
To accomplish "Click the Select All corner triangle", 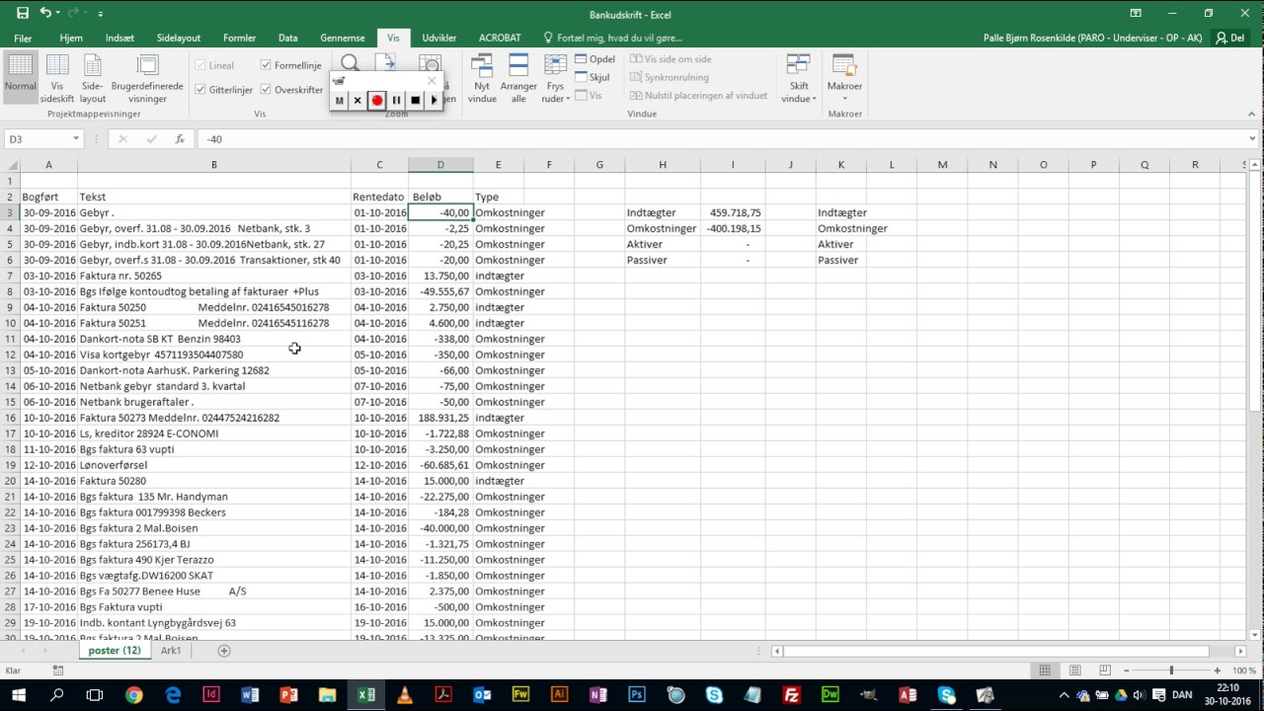I will [x=10, y=165].
